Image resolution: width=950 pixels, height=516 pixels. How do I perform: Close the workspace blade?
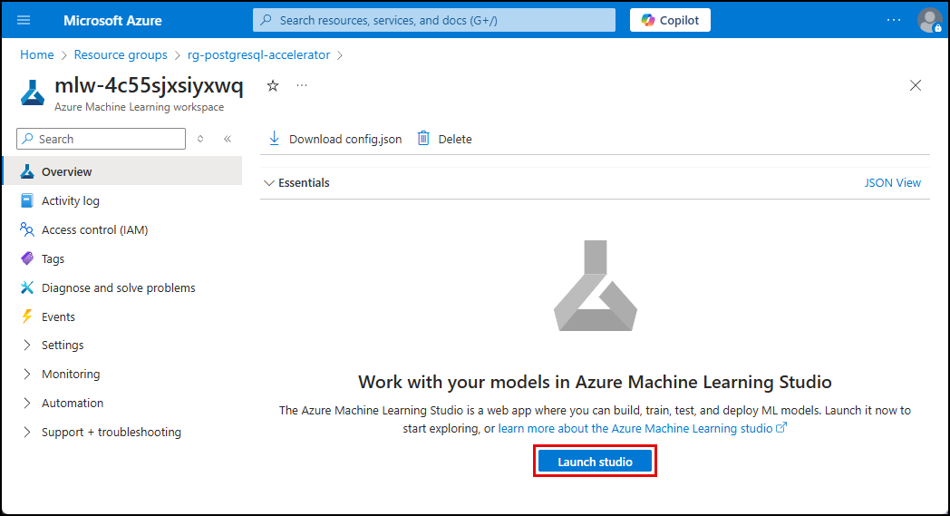(916, 85)
